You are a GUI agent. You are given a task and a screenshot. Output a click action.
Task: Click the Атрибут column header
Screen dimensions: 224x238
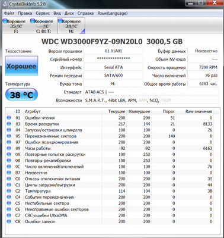pyautogui.click(x=62, y=111)
